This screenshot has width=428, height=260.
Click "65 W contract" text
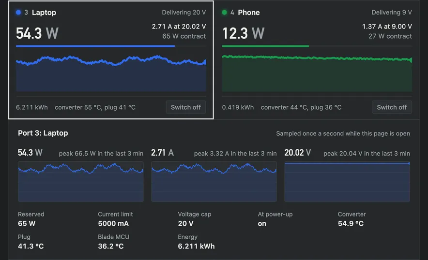(x=184, y=36)
